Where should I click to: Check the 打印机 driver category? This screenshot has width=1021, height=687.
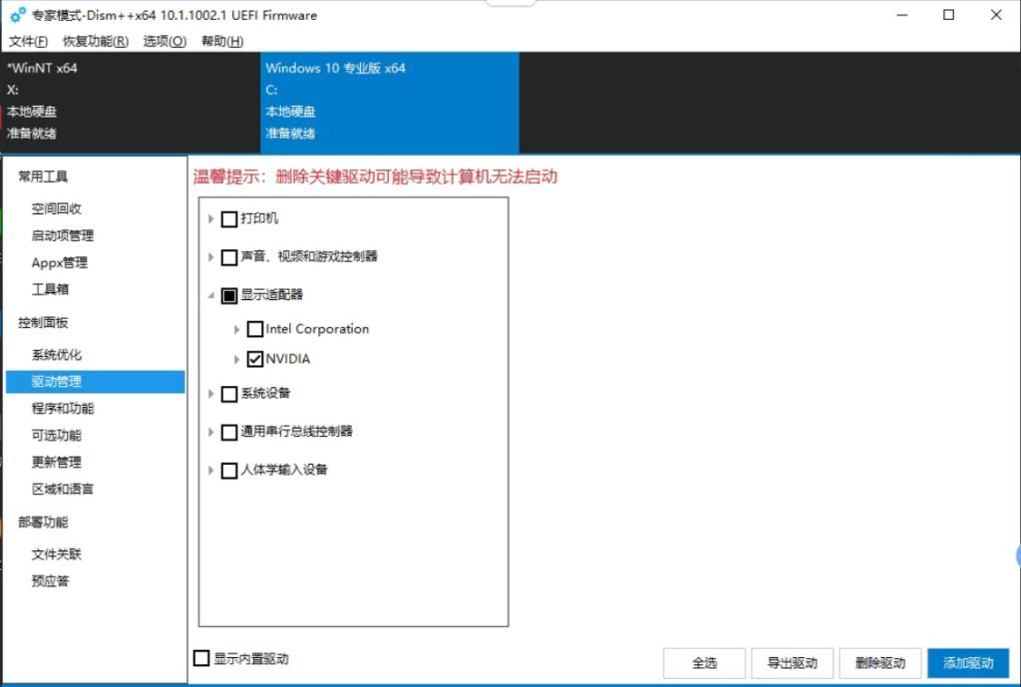228,219
